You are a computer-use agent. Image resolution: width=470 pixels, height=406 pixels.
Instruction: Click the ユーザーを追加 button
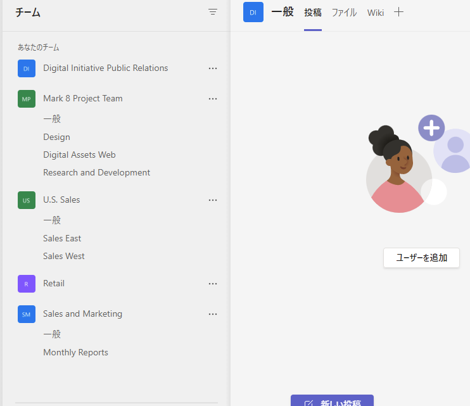[x=421, y=258]
